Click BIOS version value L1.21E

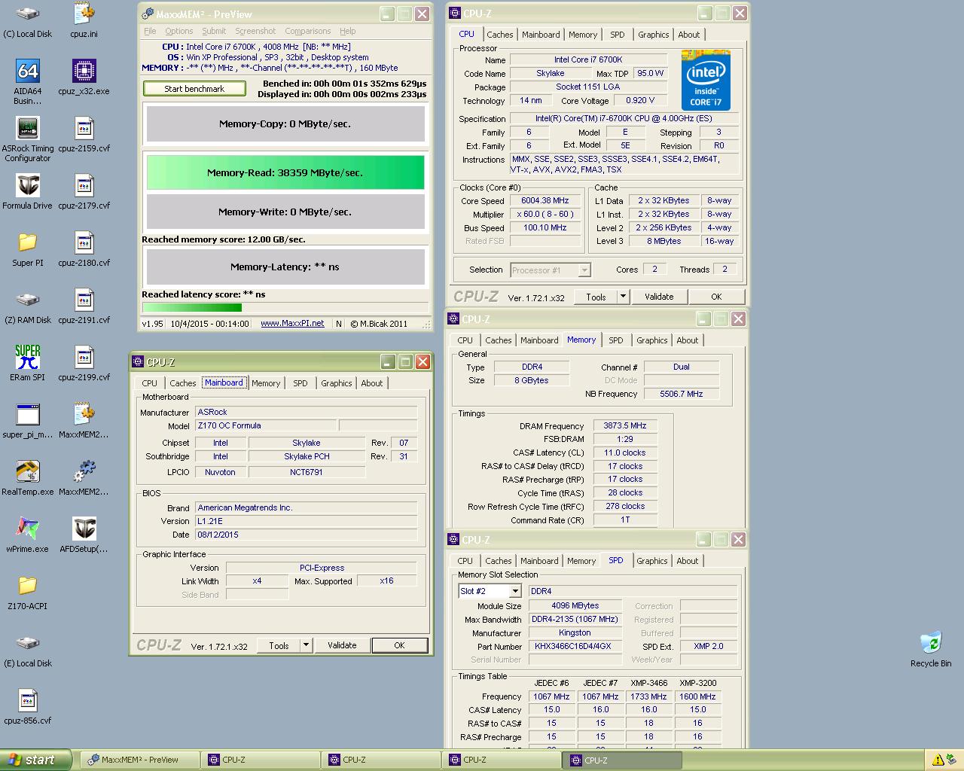[x=306, y=521]
